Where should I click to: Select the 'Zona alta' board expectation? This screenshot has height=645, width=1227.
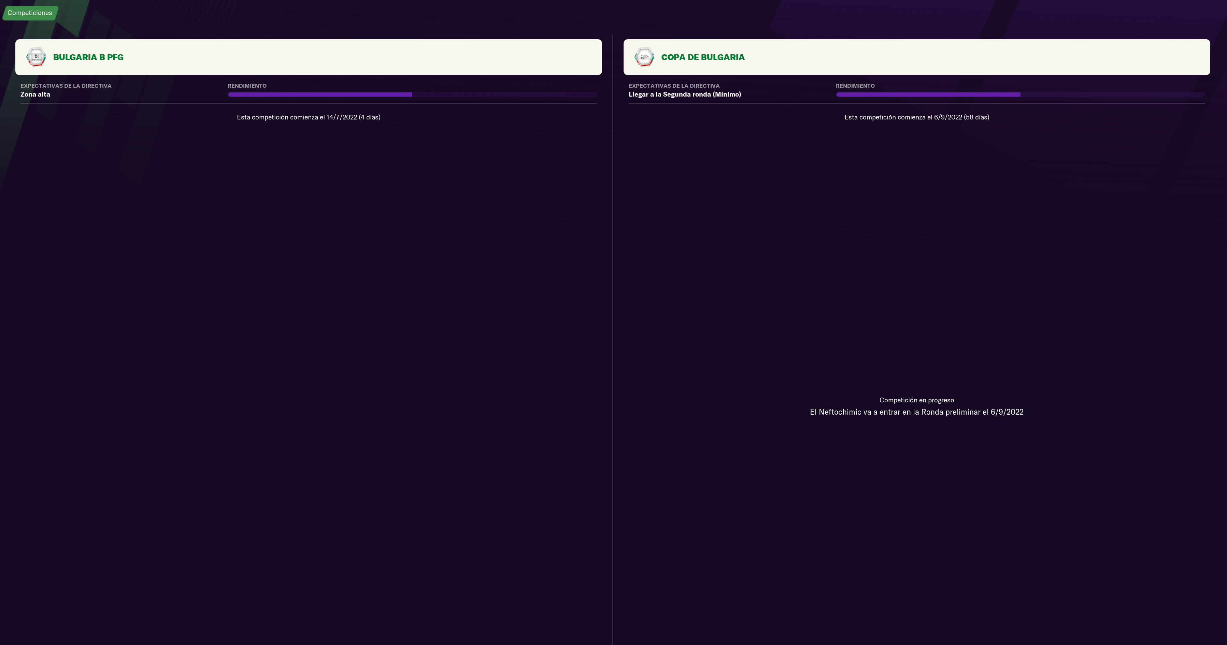35,94
